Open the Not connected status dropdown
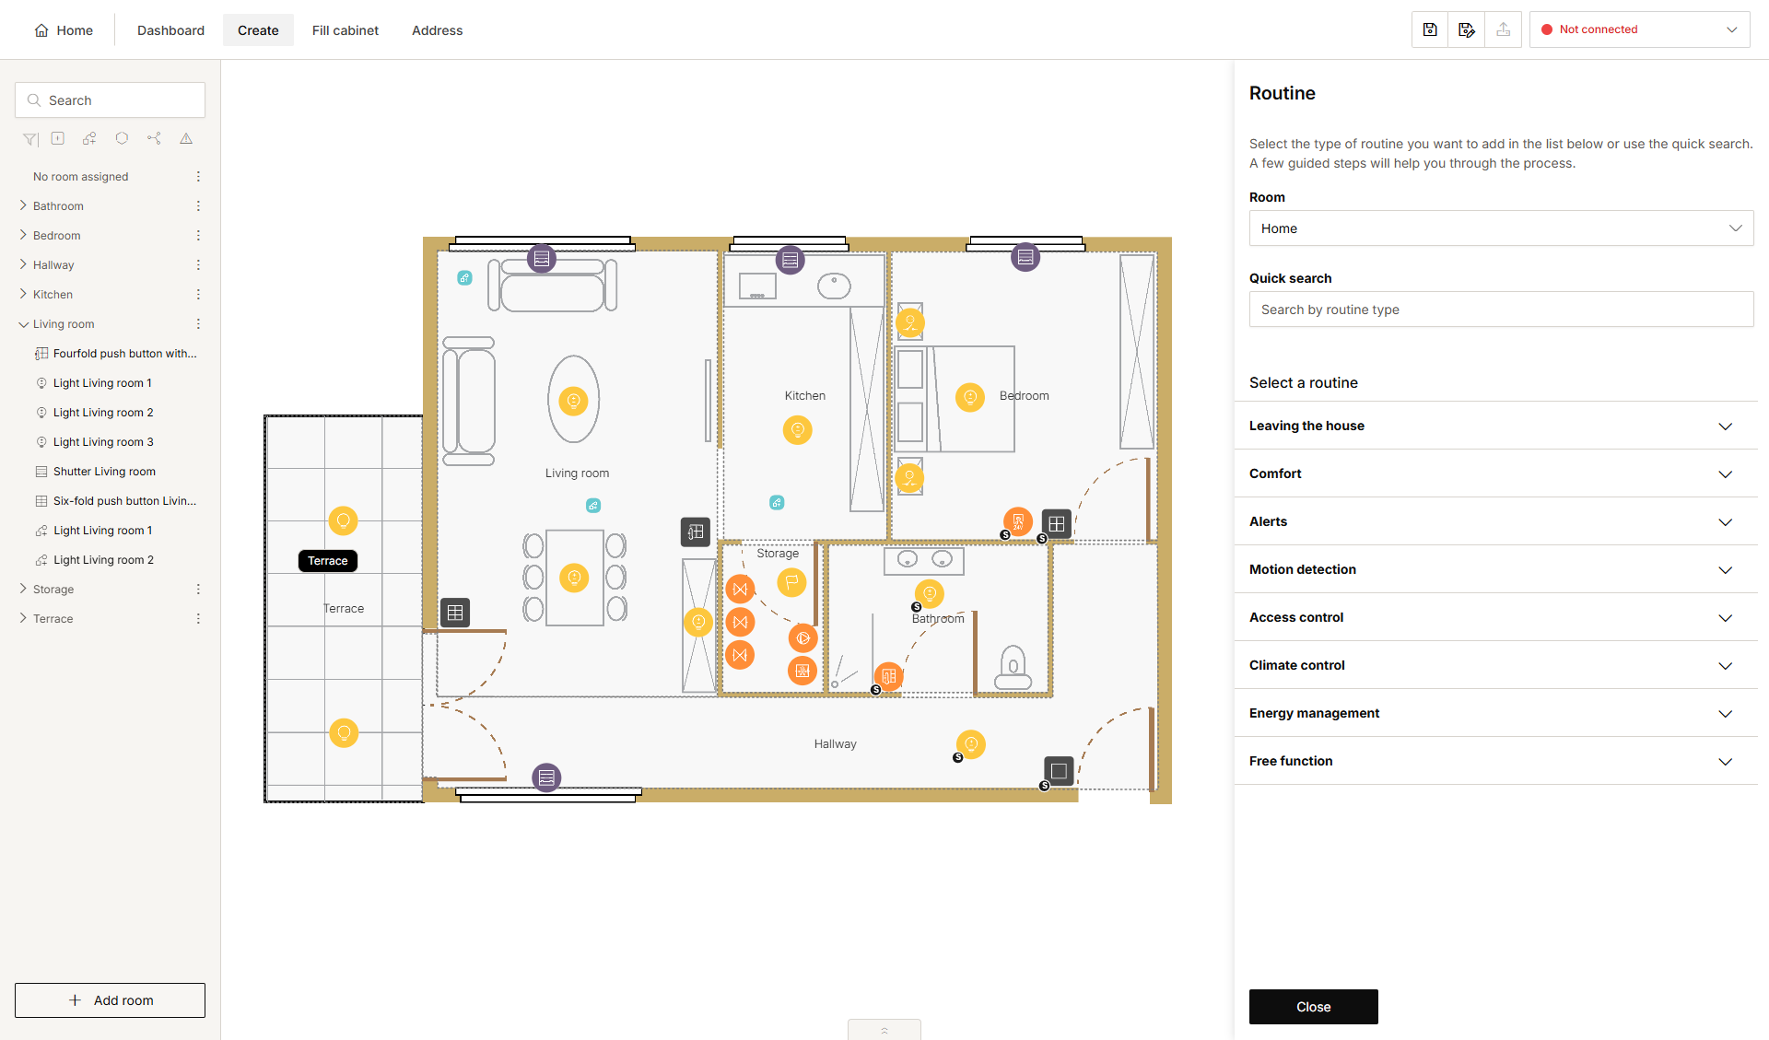Viewport: 1769px width, 1040px height. click(1639, 29)
